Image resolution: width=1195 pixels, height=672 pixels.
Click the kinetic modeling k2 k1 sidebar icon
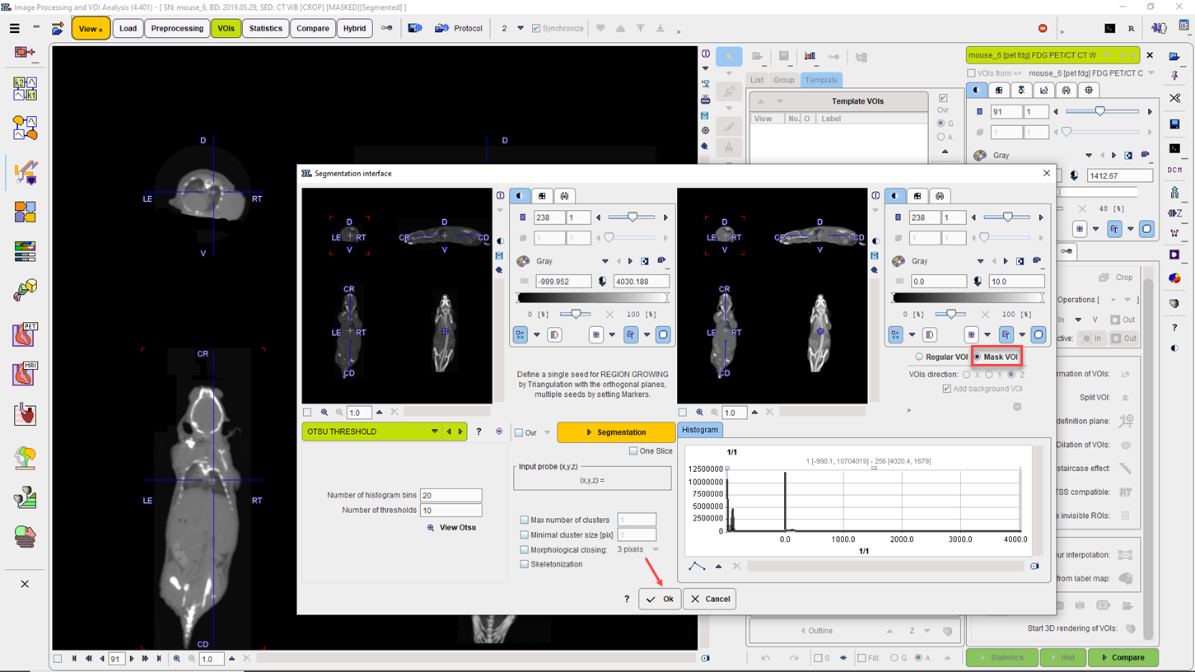click(25, 89)
